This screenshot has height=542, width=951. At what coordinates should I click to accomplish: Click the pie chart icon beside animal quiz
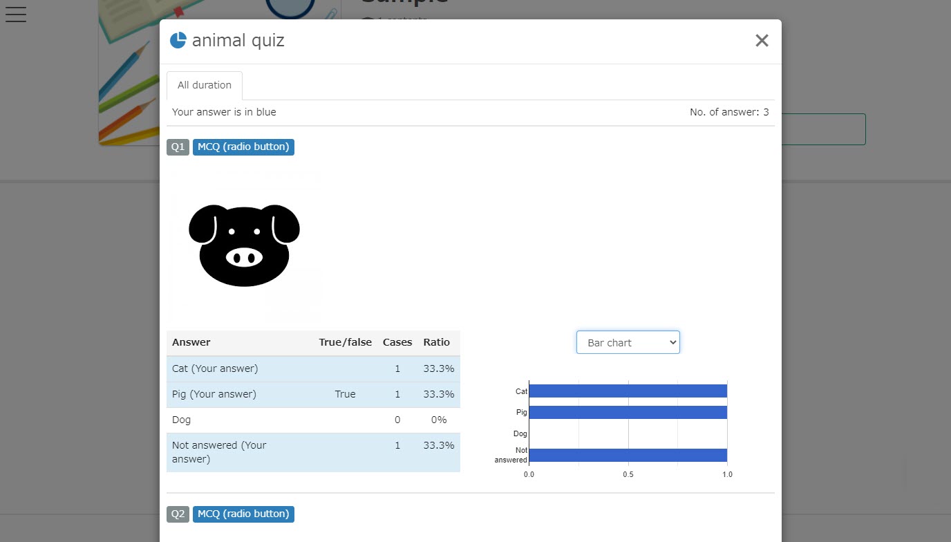(178, 40)
